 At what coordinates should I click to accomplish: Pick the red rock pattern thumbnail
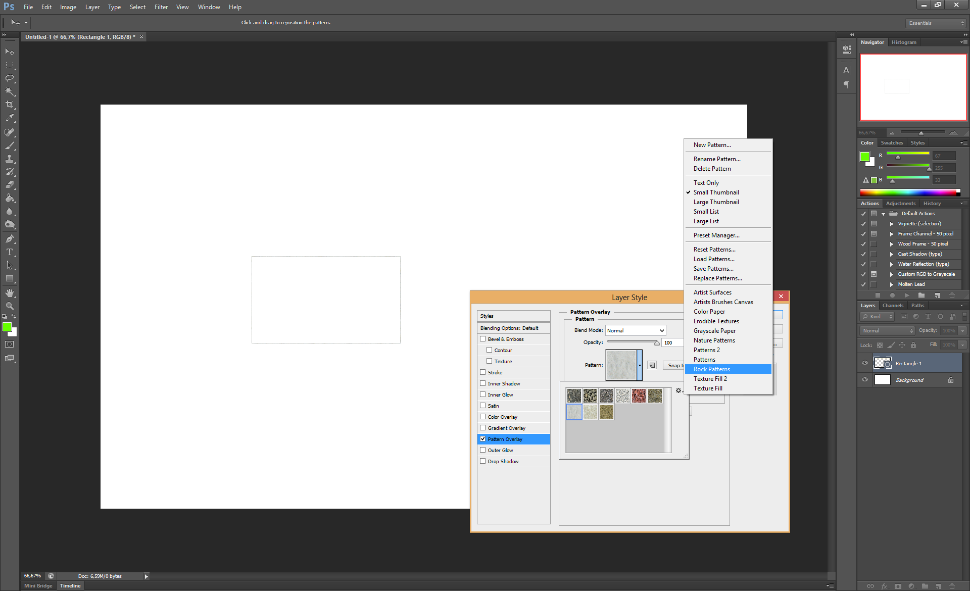tap(639, 396)
